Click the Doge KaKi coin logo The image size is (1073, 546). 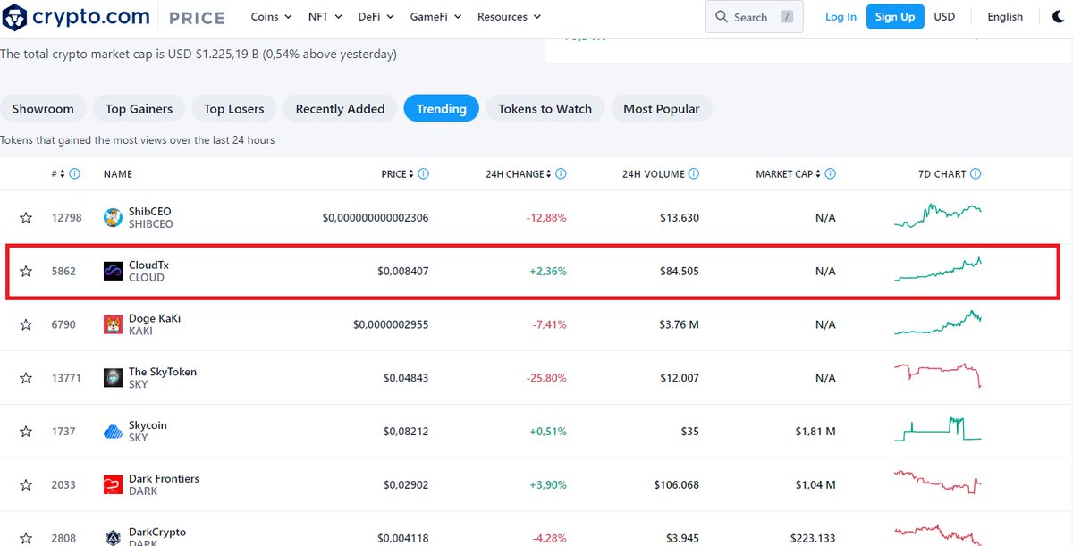pos(113,324)
